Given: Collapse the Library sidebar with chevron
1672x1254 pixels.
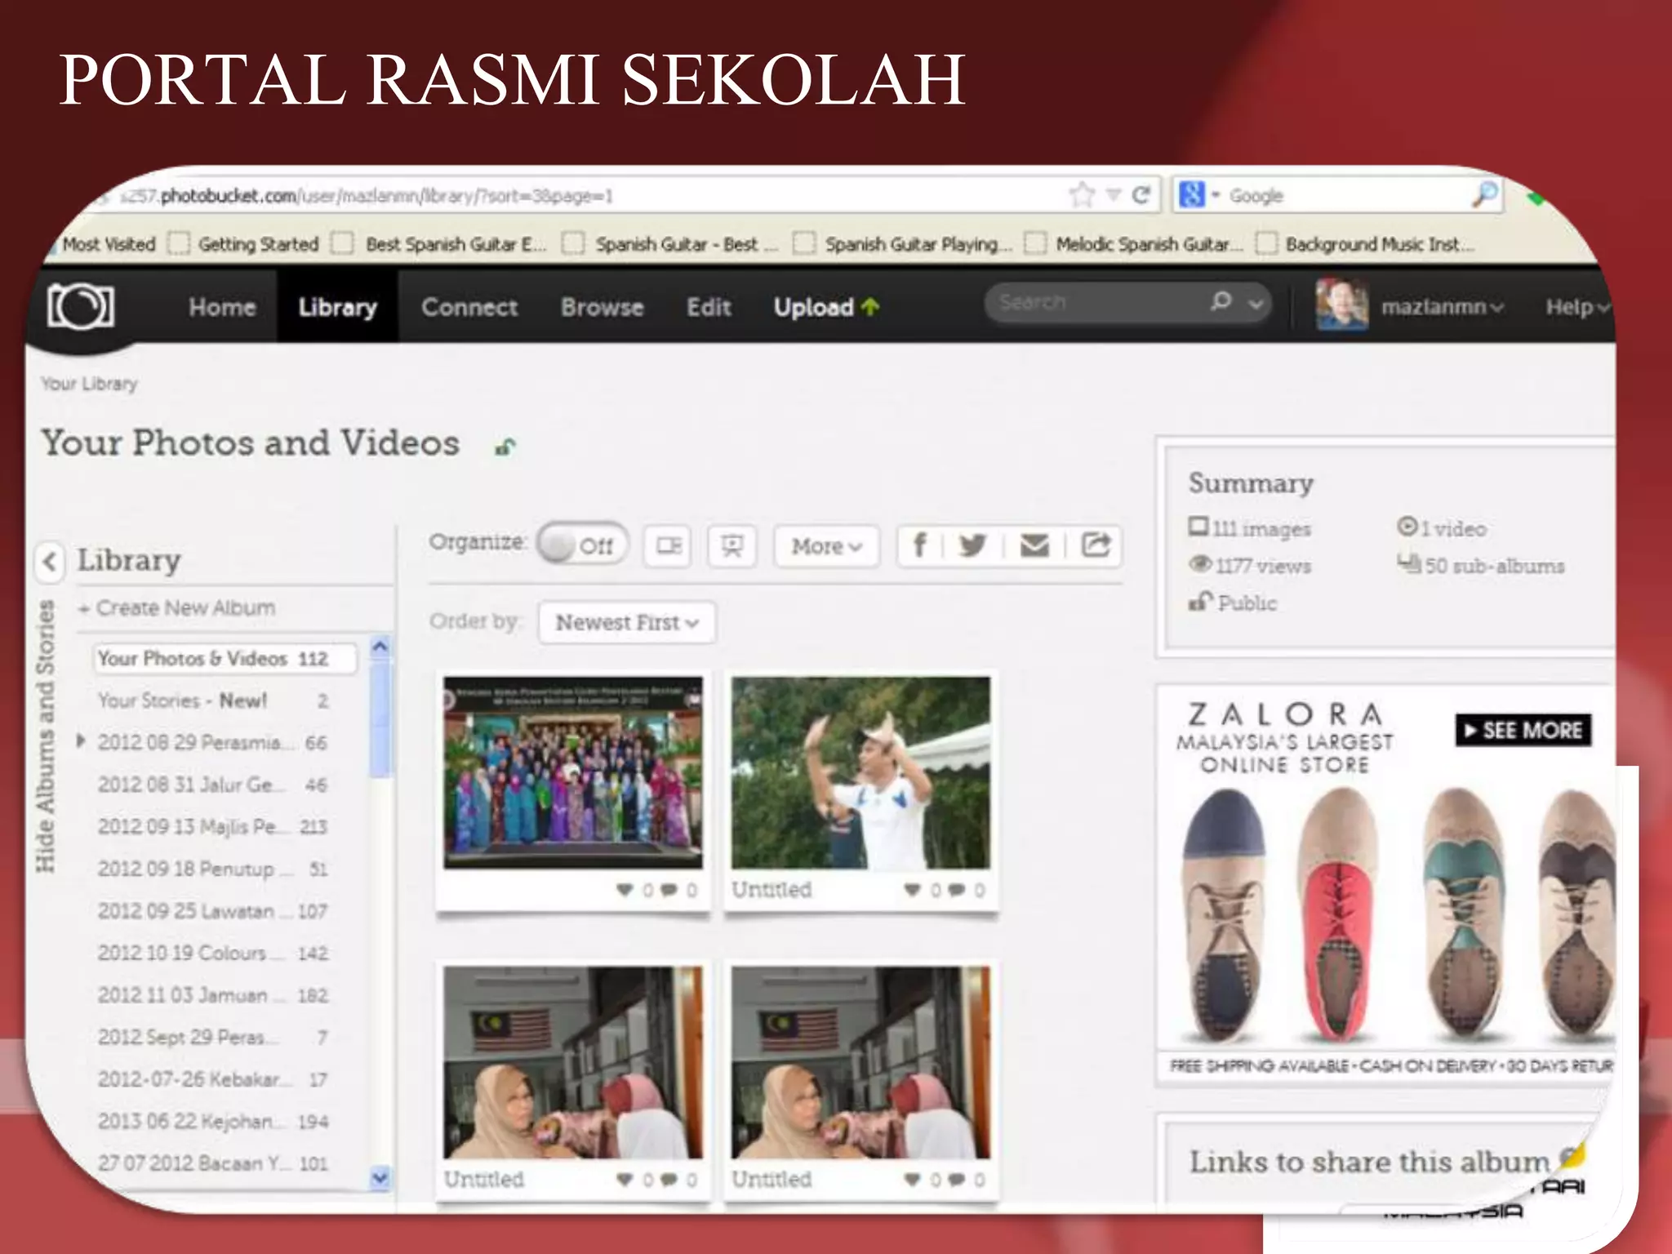Looking at the screenshot, I should [x=50, y=562].
